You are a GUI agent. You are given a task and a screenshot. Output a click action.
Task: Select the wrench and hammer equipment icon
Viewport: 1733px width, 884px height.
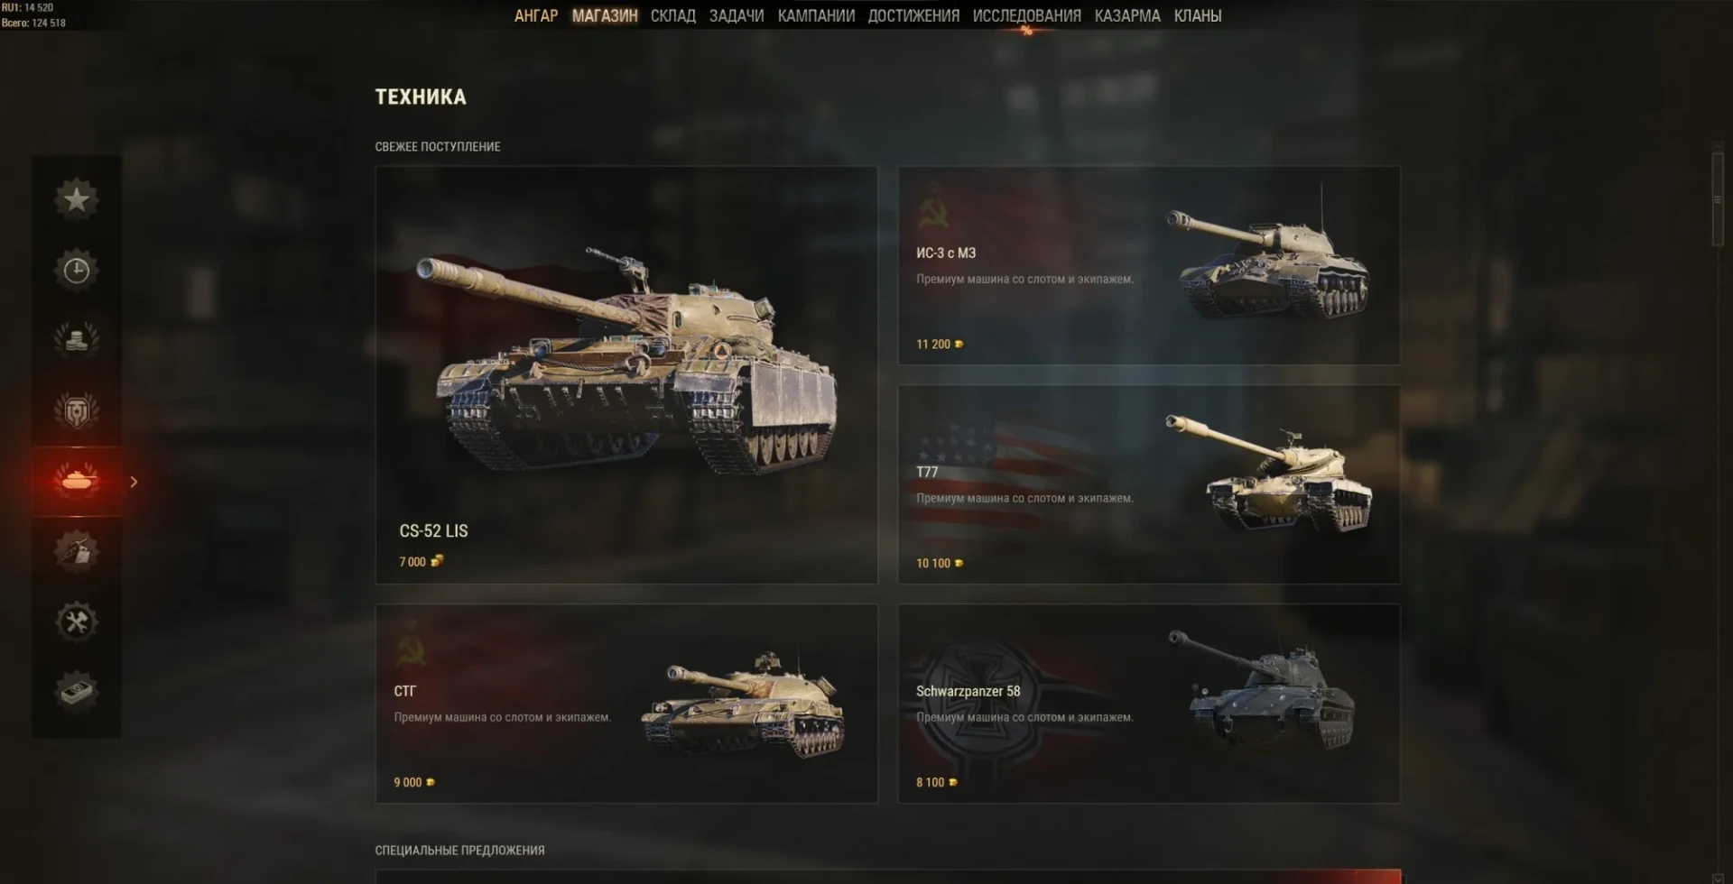pyautogui.click(x=77, y=622)
